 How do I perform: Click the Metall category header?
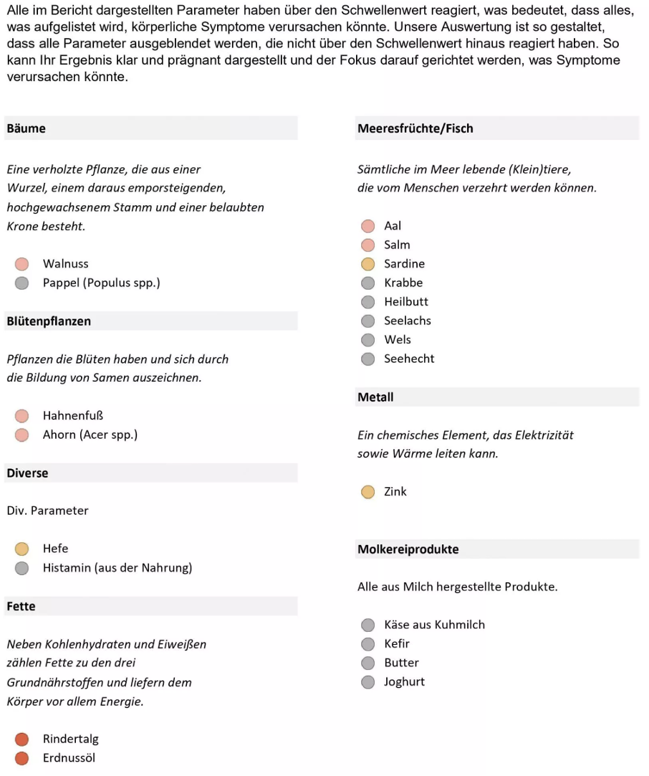[x=375, y=397]
